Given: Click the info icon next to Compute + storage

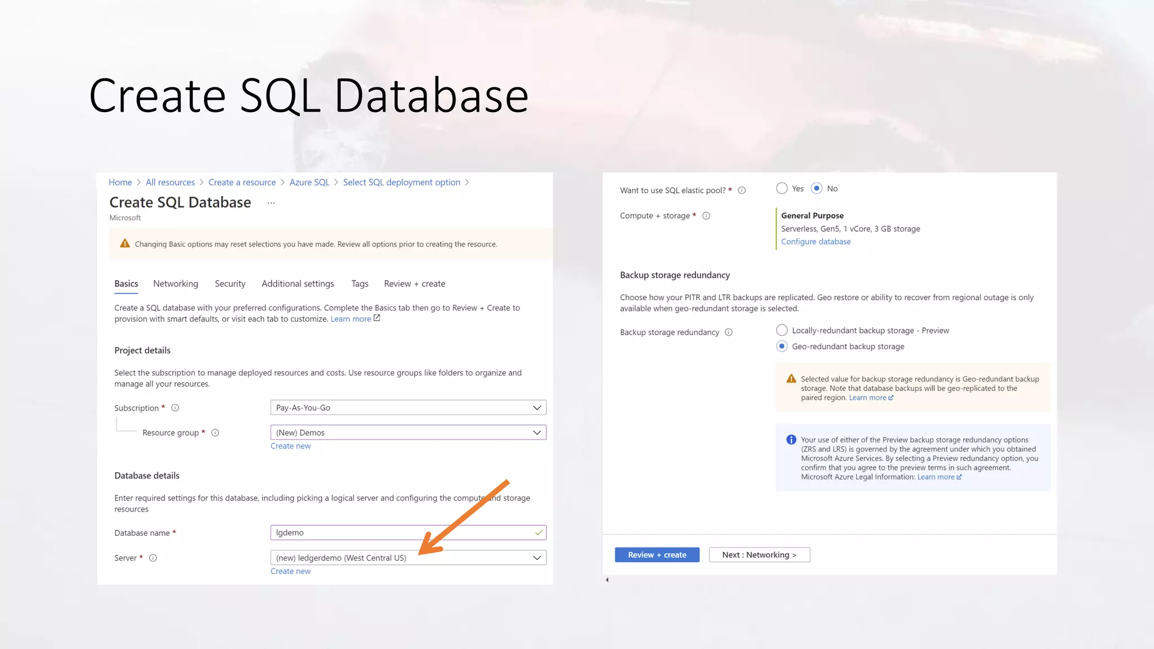Looking at the screenshot, I should 706,216.
